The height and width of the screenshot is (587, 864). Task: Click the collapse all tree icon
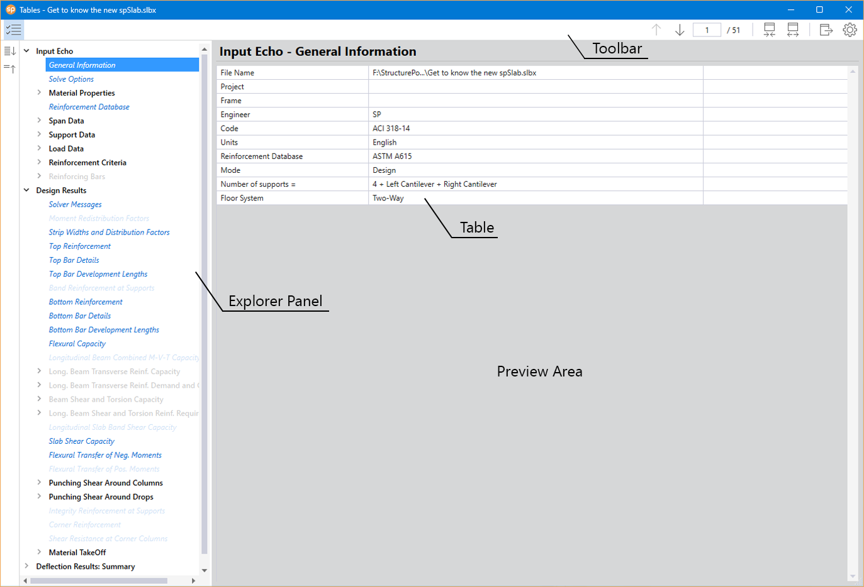9,69
